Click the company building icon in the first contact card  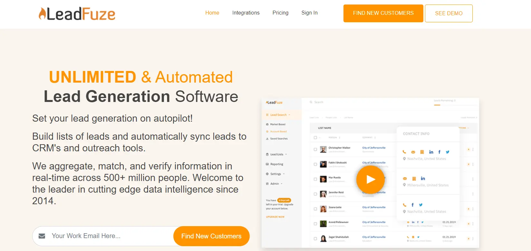tap(422, 152)
